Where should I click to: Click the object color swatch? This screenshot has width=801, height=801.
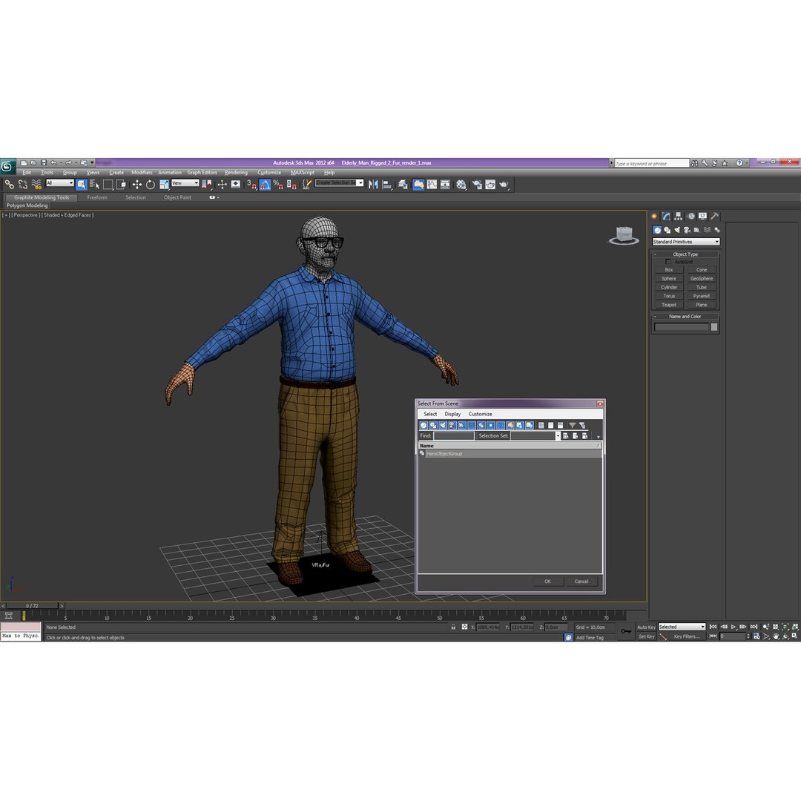(714, 327)
